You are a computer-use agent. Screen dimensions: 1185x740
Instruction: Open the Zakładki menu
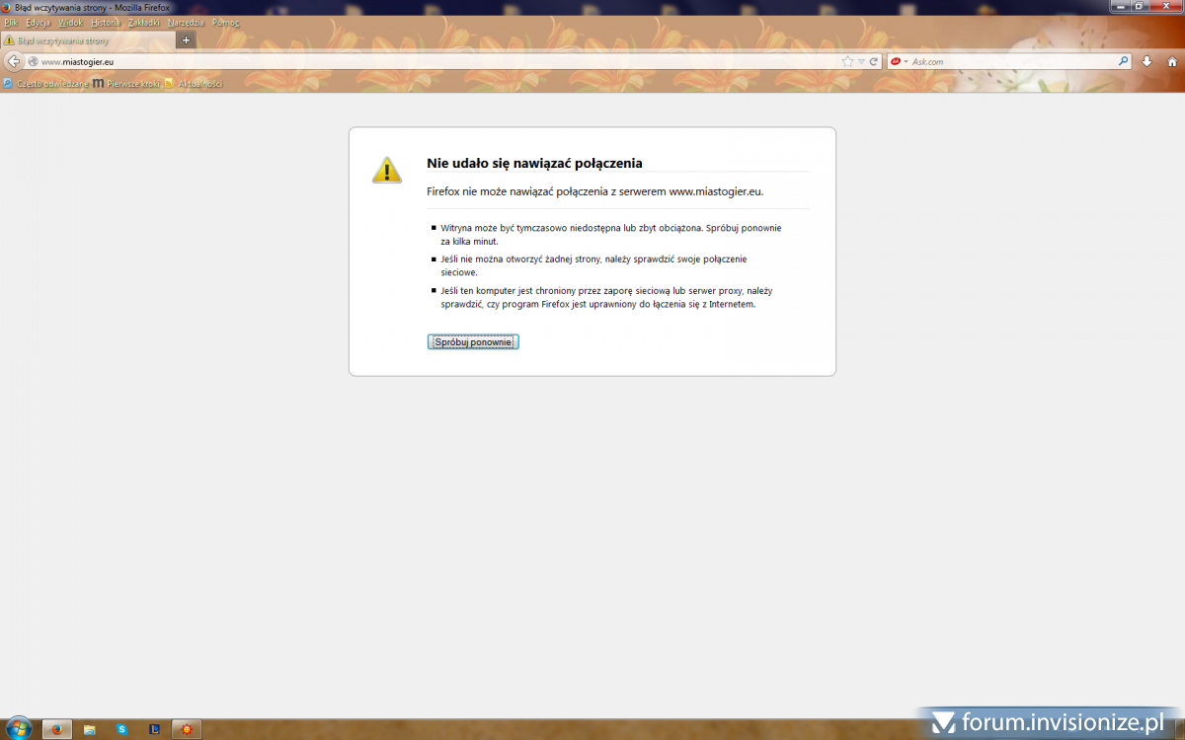coord(144,22)
